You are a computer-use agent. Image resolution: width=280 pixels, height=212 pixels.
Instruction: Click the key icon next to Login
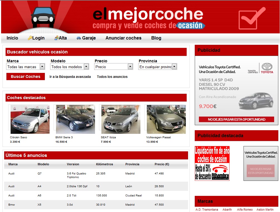tap(30, 38)
